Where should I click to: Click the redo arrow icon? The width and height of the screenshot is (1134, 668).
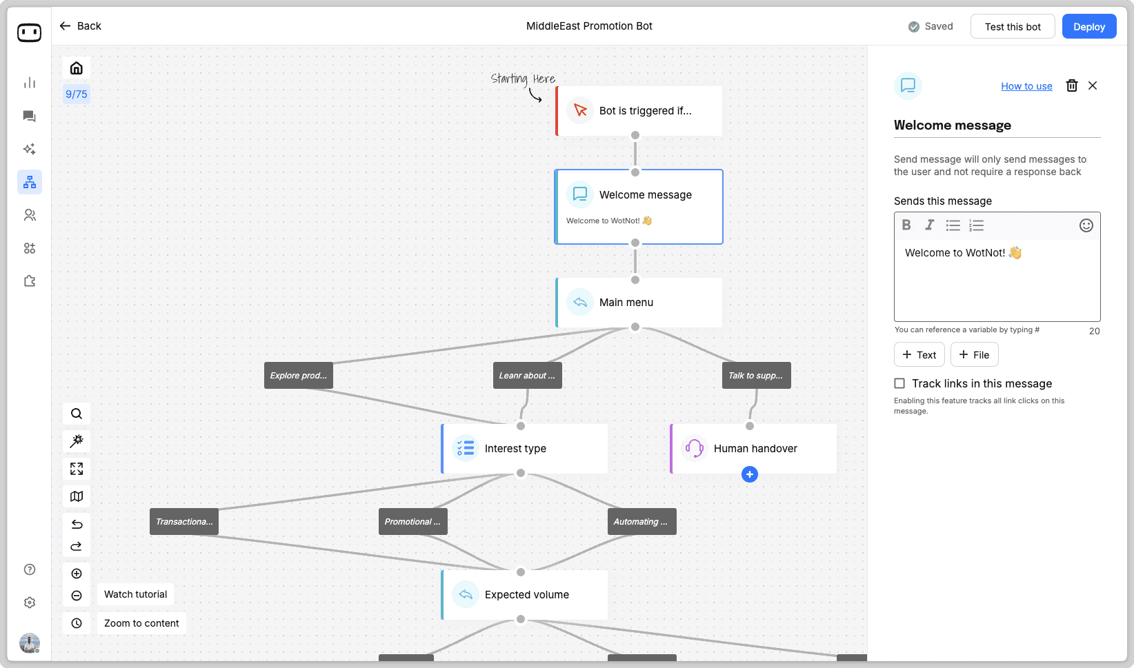pos(77,547)
